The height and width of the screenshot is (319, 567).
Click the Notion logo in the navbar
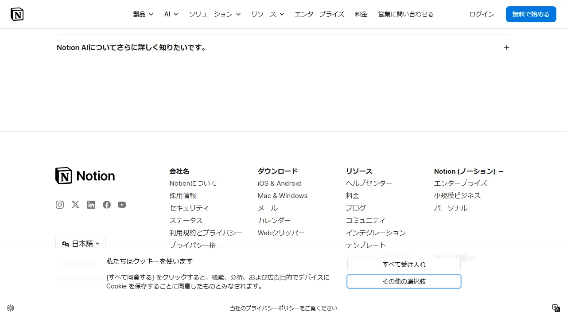pyautogui.click(x=17, y=14)
